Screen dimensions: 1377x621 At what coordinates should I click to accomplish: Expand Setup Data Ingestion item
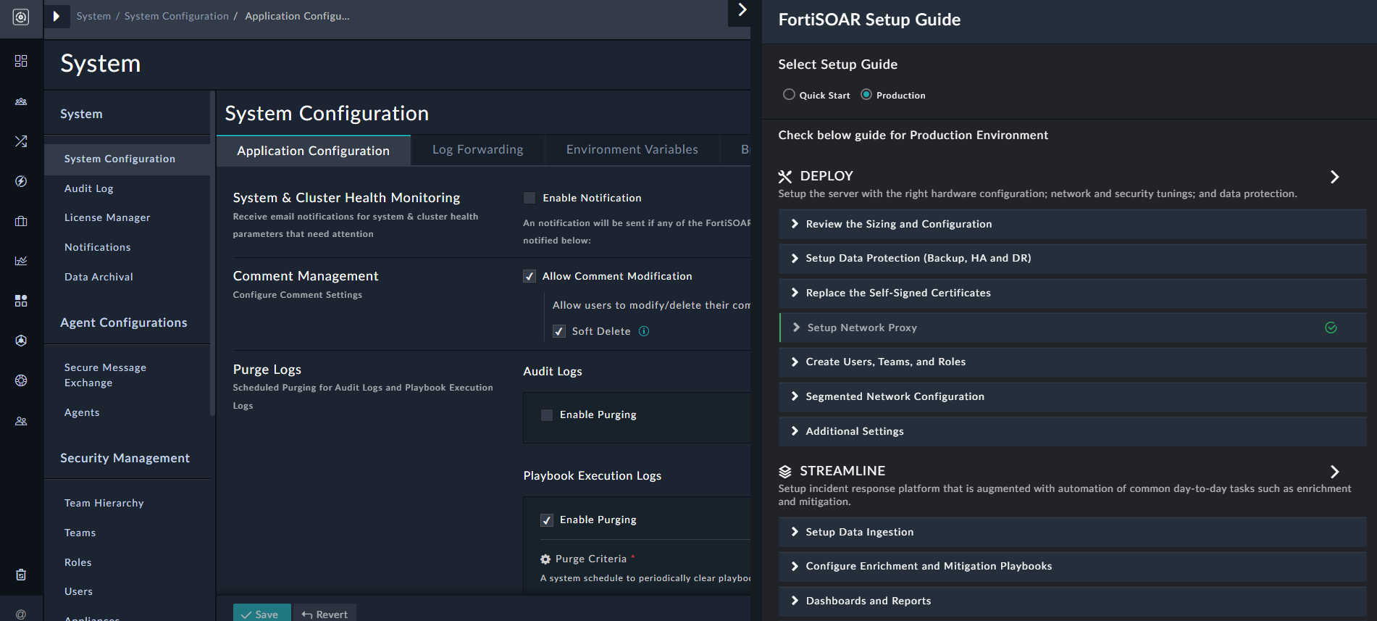point(1072,532)
